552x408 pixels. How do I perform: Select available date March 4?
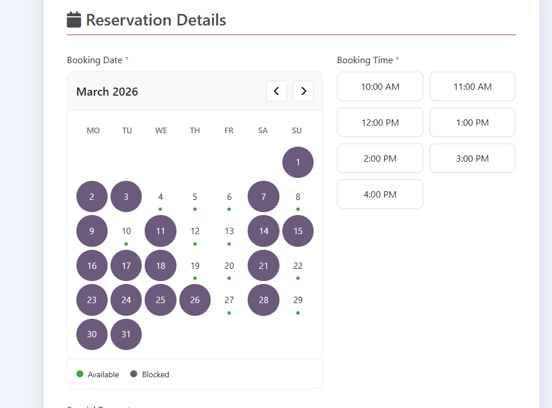coord(160,197)
